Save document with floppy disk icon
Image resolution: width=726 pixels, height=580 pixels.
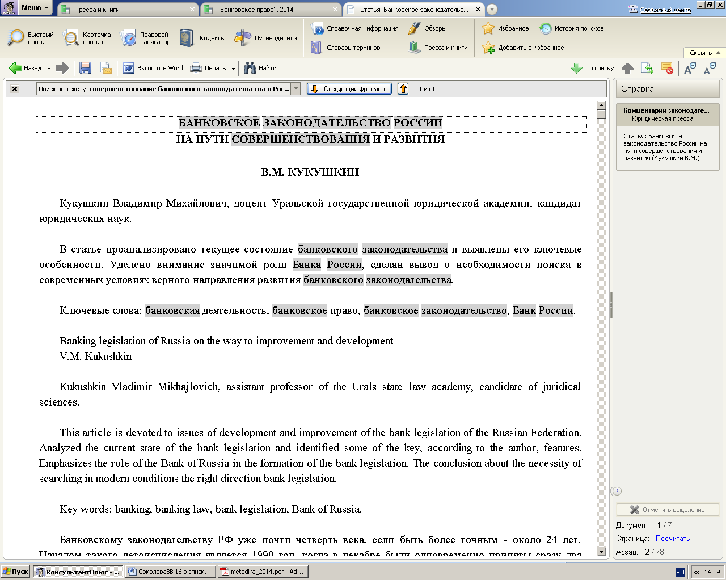click(x=85, y=68)
